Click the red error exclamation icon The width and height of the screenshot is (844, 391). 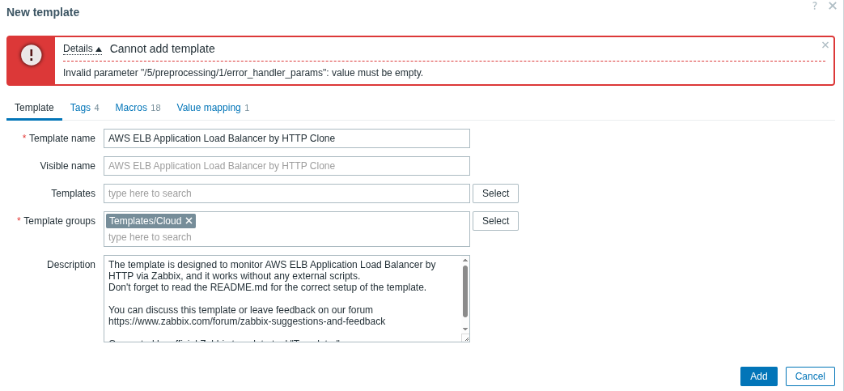click(32, 55)
